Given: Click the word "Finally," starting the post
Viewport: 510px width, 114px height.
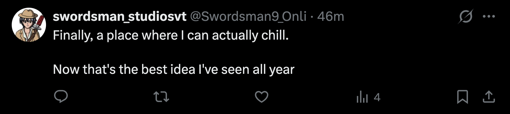Looking at the screenshot, I should 73,36.
